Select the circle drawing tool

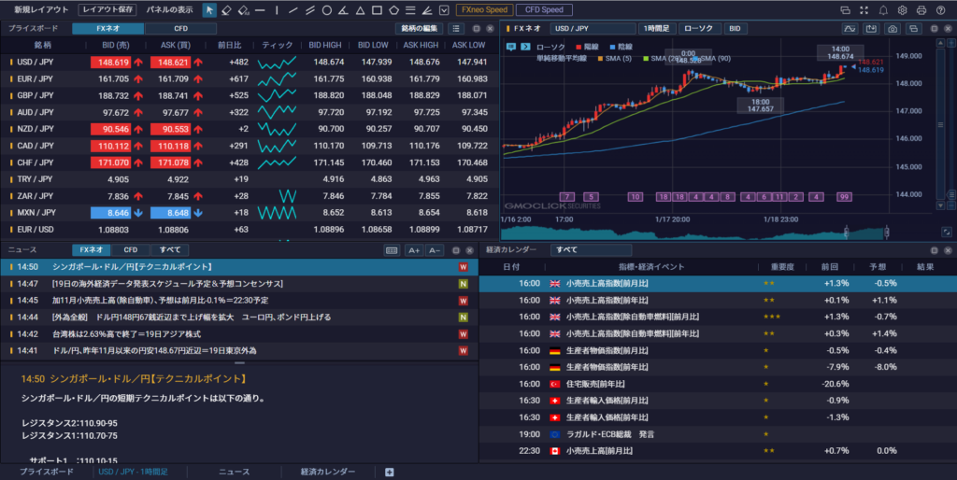(x=326, y=9)
